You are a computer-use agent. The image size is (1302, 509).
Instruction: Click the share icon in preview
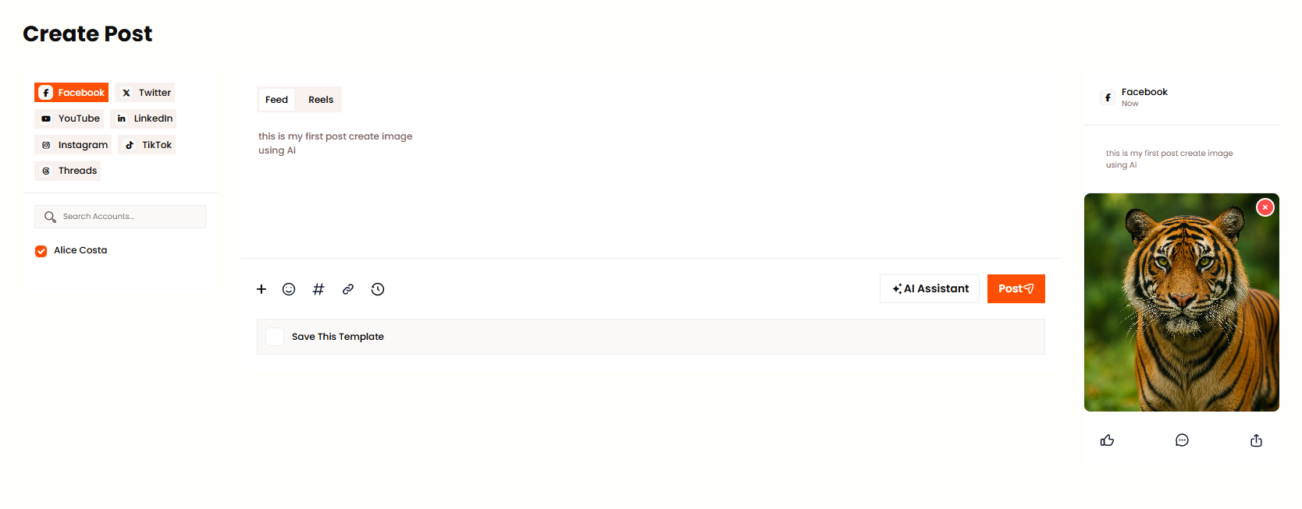(1256, 440)
